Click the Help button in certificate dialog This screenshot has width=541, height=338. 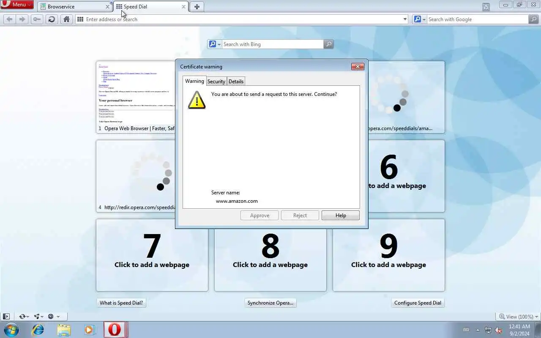point(341,215)
